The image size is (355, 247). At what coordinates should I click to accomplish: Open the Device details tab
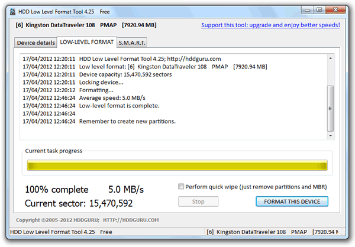(35, 43)
